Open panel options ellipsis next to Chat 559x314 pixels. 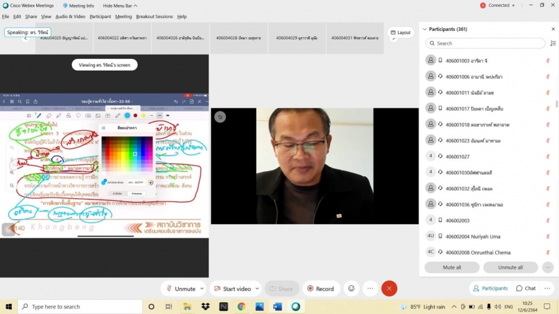(x=548, y=289)
